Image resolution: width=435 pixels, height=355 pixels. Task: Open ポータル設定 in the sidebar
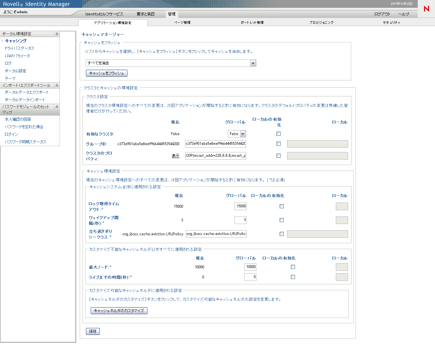pos(16,71)
